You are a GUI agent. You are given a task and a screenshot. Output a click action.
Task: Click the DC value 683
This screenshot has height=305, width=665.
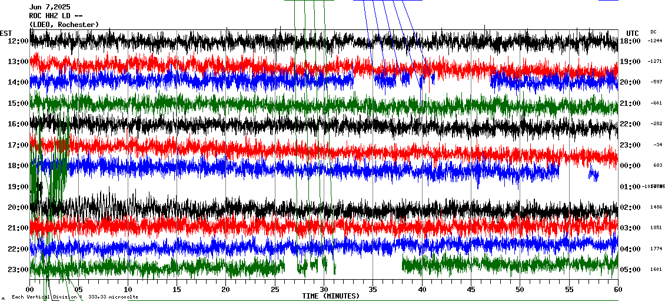coord(657,166)
